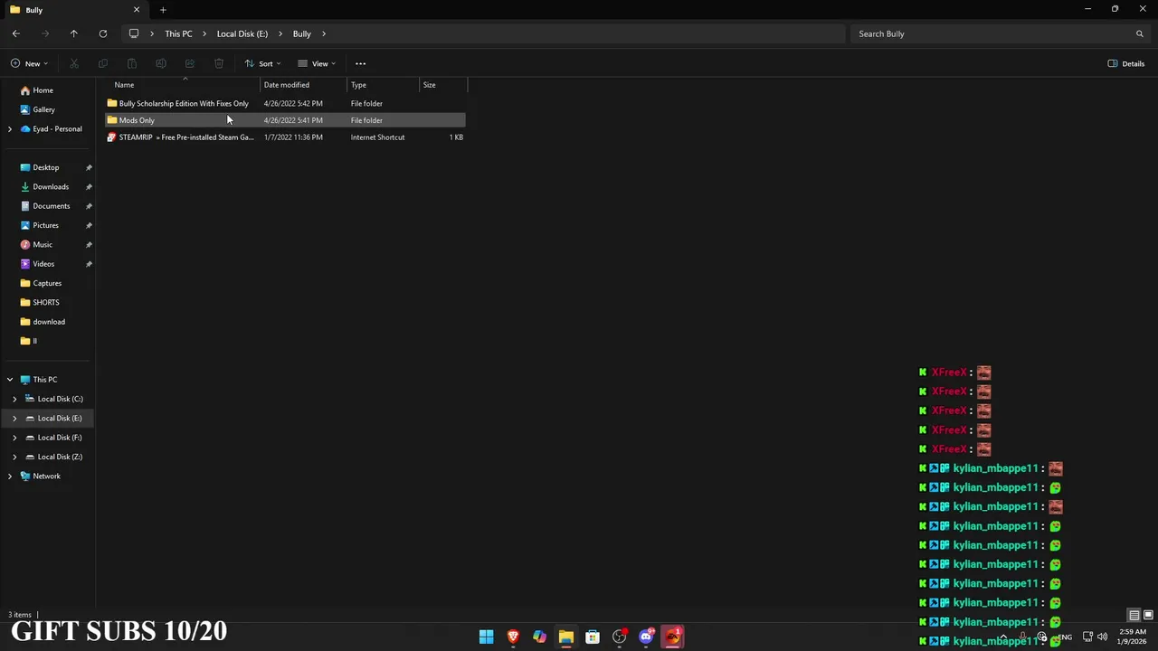Expand Local Disk (E:) node

14,418
